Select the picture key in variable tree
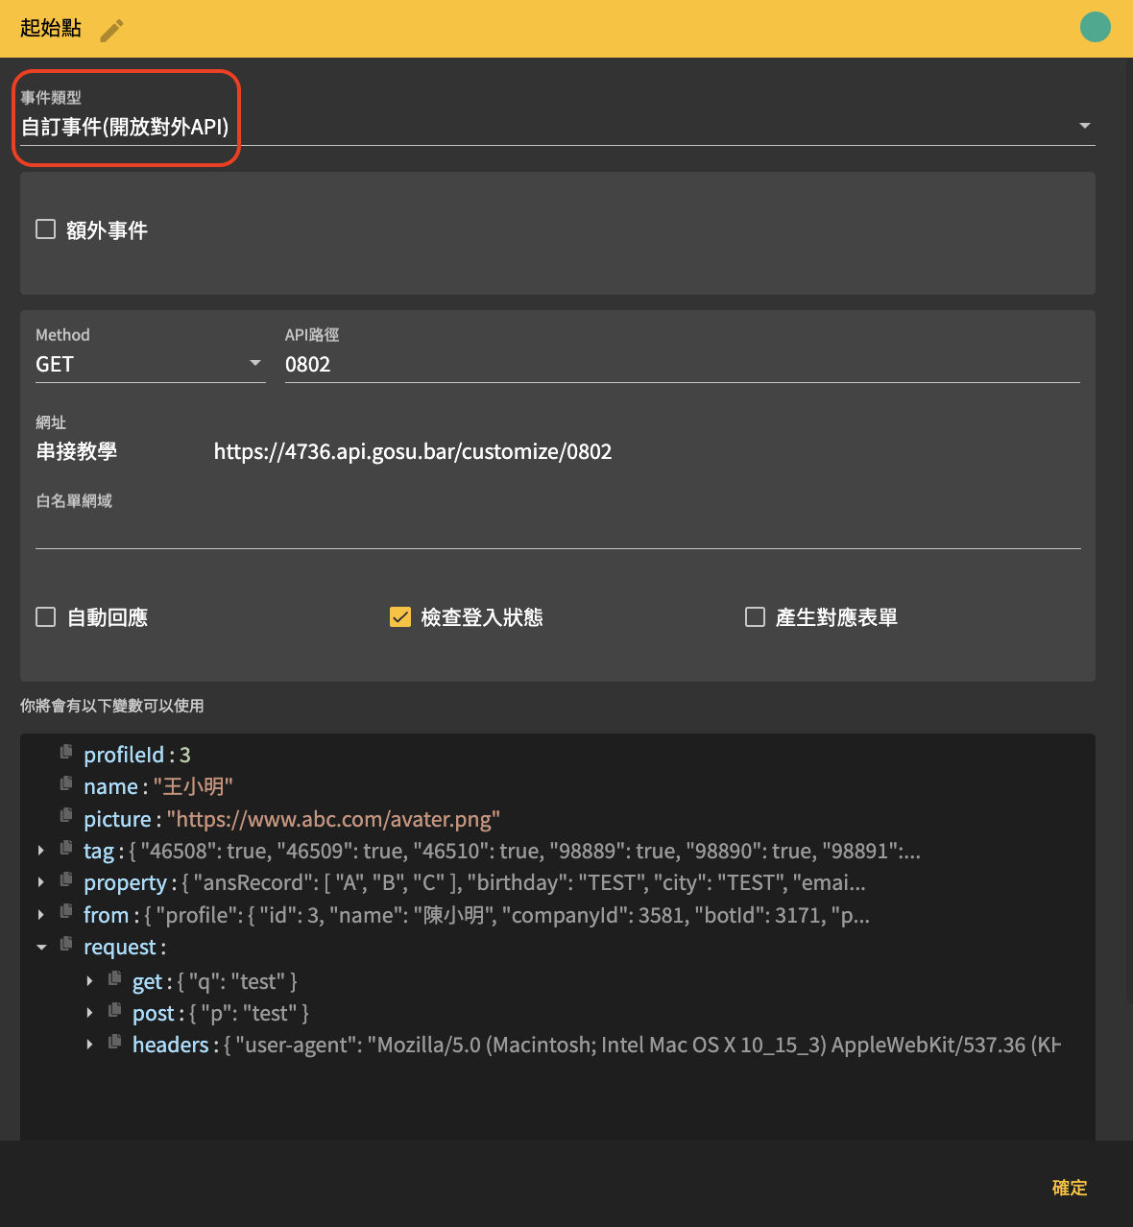 pyautogui.click(x=117, y=819)
